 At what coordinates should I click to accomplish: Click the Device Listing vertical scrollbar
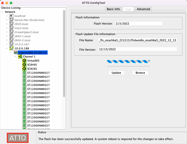tap(64, 54)
